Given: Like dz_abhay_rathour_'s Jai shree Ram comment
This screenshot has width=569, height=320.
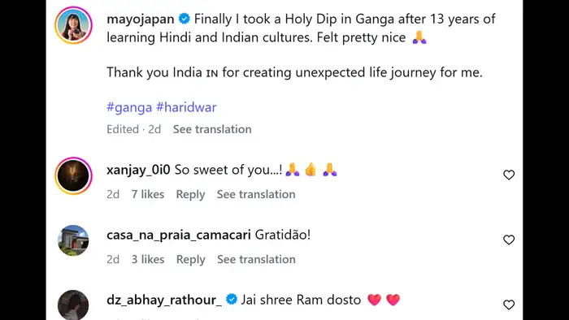Looking at the screenshot, I should point(509,305).
